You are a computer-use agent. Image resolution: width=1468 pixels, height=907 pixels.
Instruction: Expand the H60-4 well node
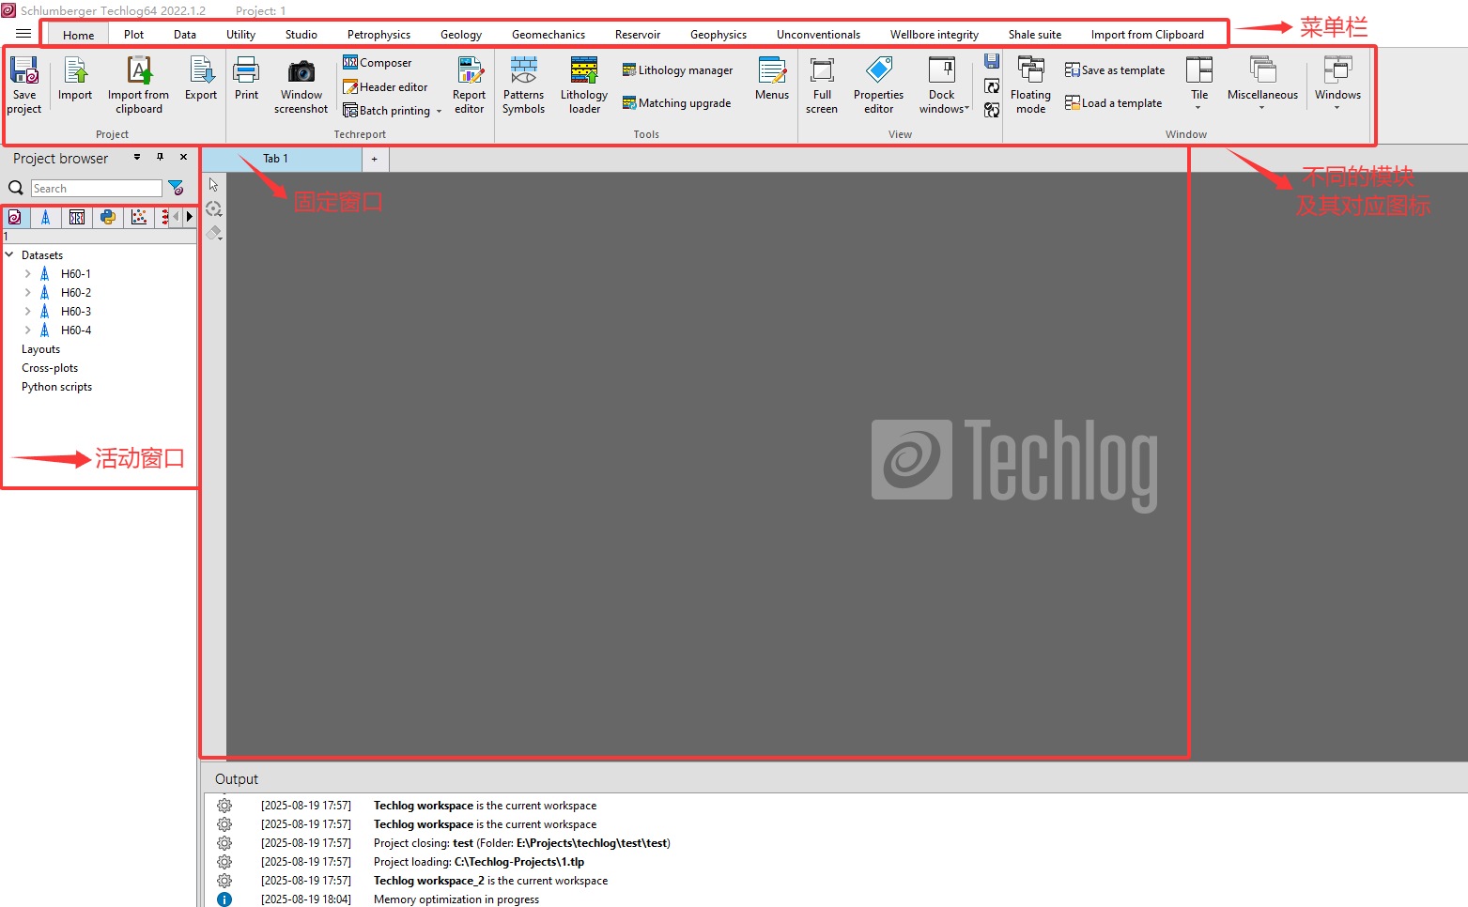click(x=27, y=331)
